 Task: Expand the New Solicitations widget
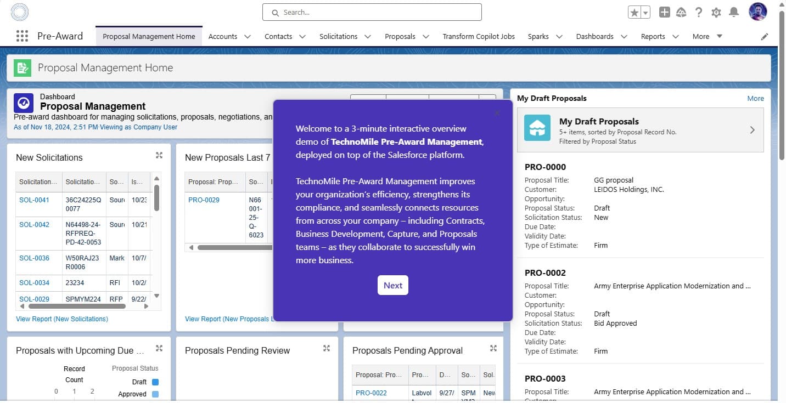pos(159,156)
